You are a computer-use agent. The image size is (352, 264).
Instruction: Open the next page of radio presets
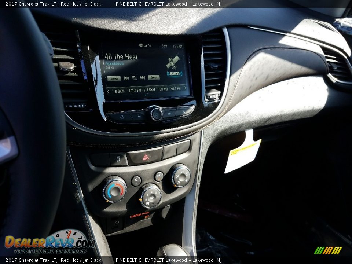[x=185, y=88]
